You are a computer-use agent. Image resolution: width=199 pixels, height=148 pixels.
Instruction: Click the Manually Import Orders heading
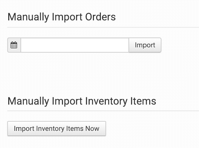point(62,17)
